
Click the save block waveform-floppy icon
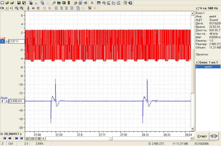tap(31, 3)
